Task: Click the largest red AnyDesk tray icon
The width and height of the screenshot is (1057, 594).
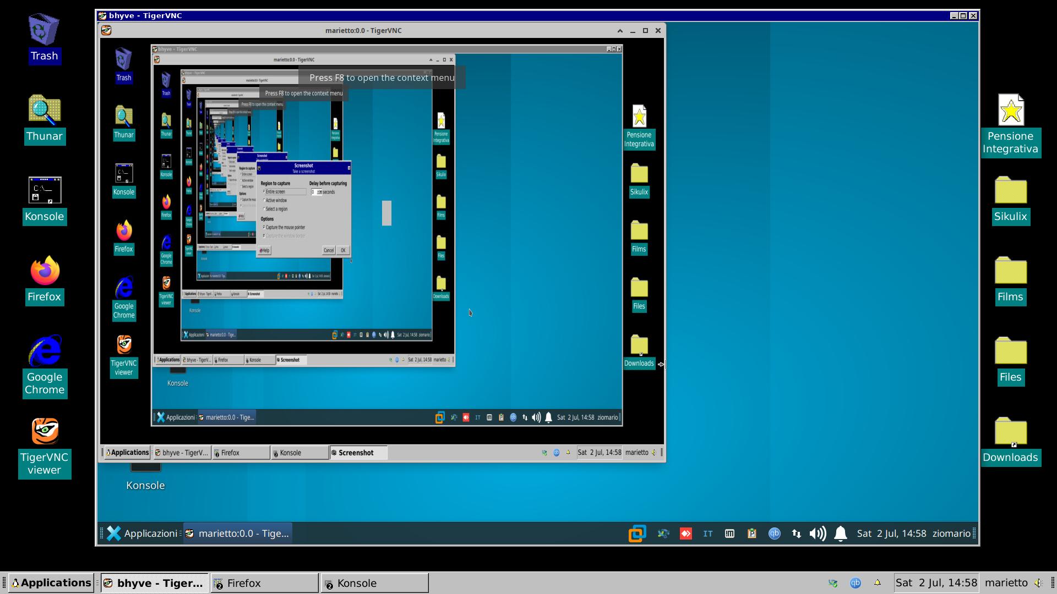Action: click(685, 533)
